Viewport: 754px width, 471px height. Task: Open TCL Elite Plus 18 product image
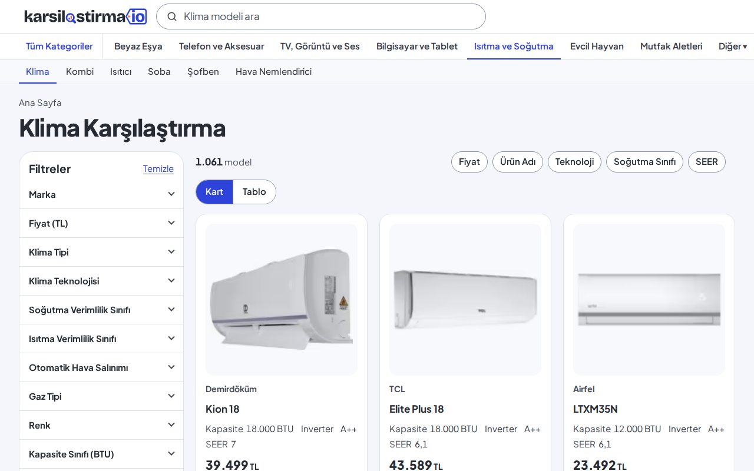click(x=465, y=300)
